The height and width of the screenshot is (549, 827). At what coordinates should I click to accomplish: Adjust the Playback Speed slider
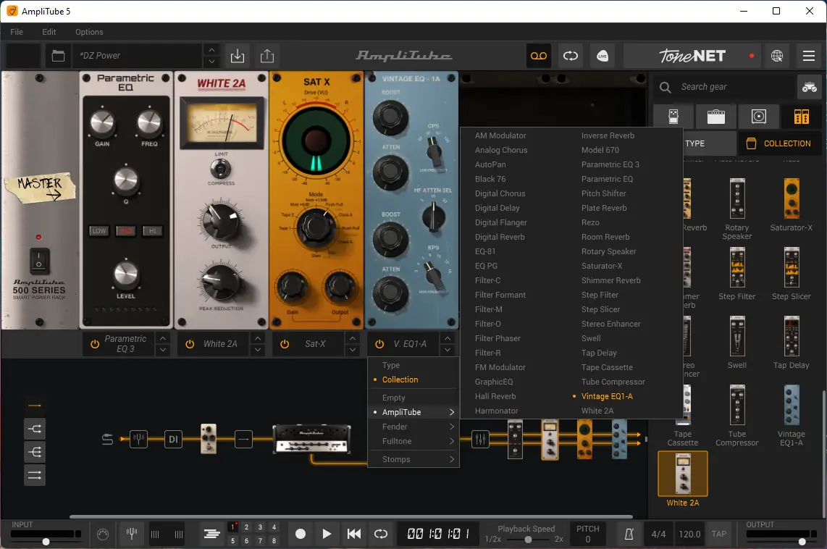[528, 540]
